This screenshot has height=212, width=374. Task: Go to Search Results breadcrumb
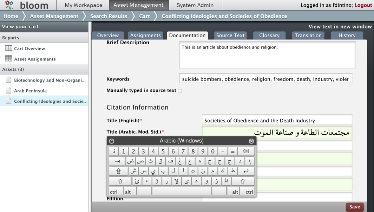point(109,16)
